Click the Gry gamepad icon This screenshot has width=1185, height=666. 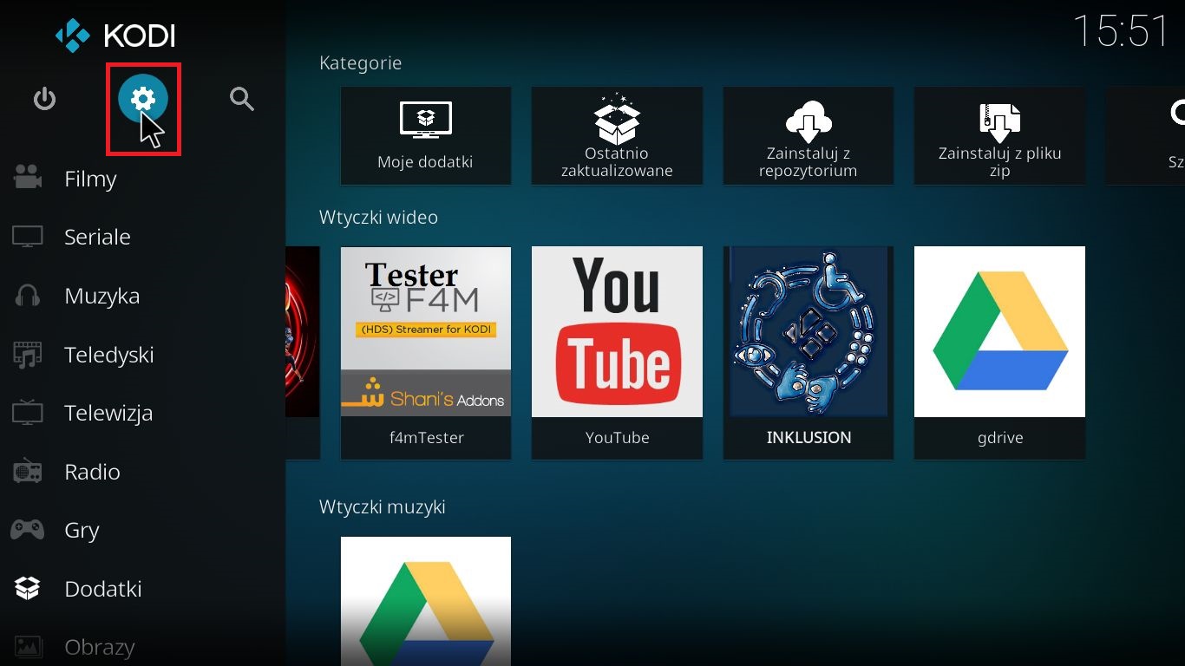point(28,530)
